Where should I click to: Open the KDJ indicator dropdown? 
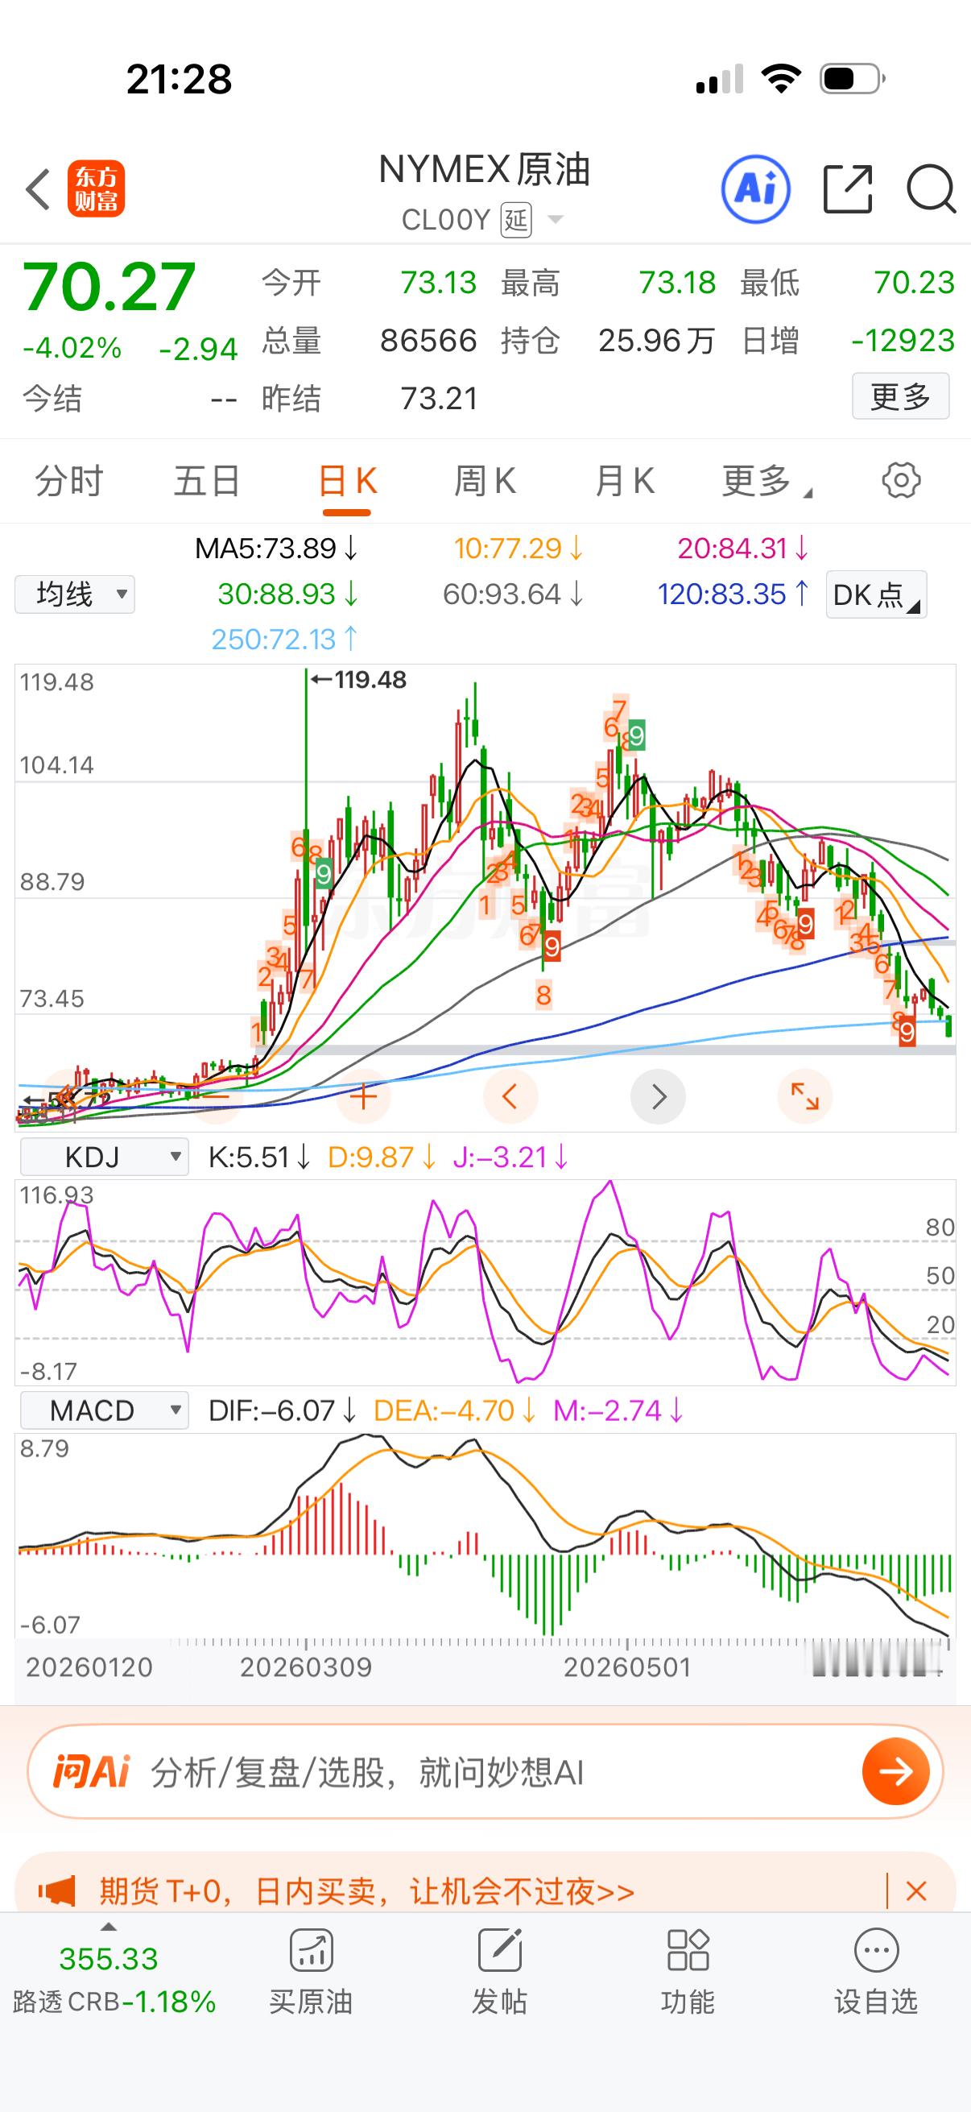104,1157
